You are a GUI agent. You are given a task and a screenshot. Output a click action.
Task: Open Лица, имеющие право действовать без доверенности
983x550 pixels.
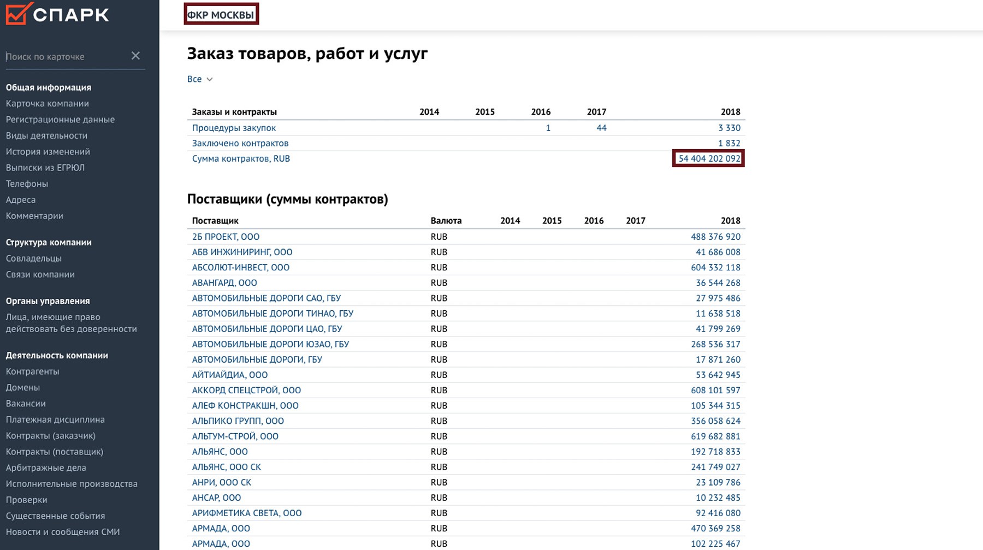72,323
